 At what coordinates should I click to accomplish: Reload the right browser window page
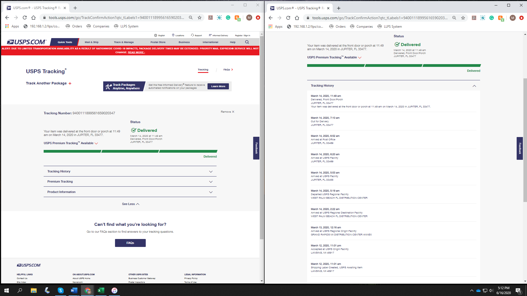click(288, 18)
